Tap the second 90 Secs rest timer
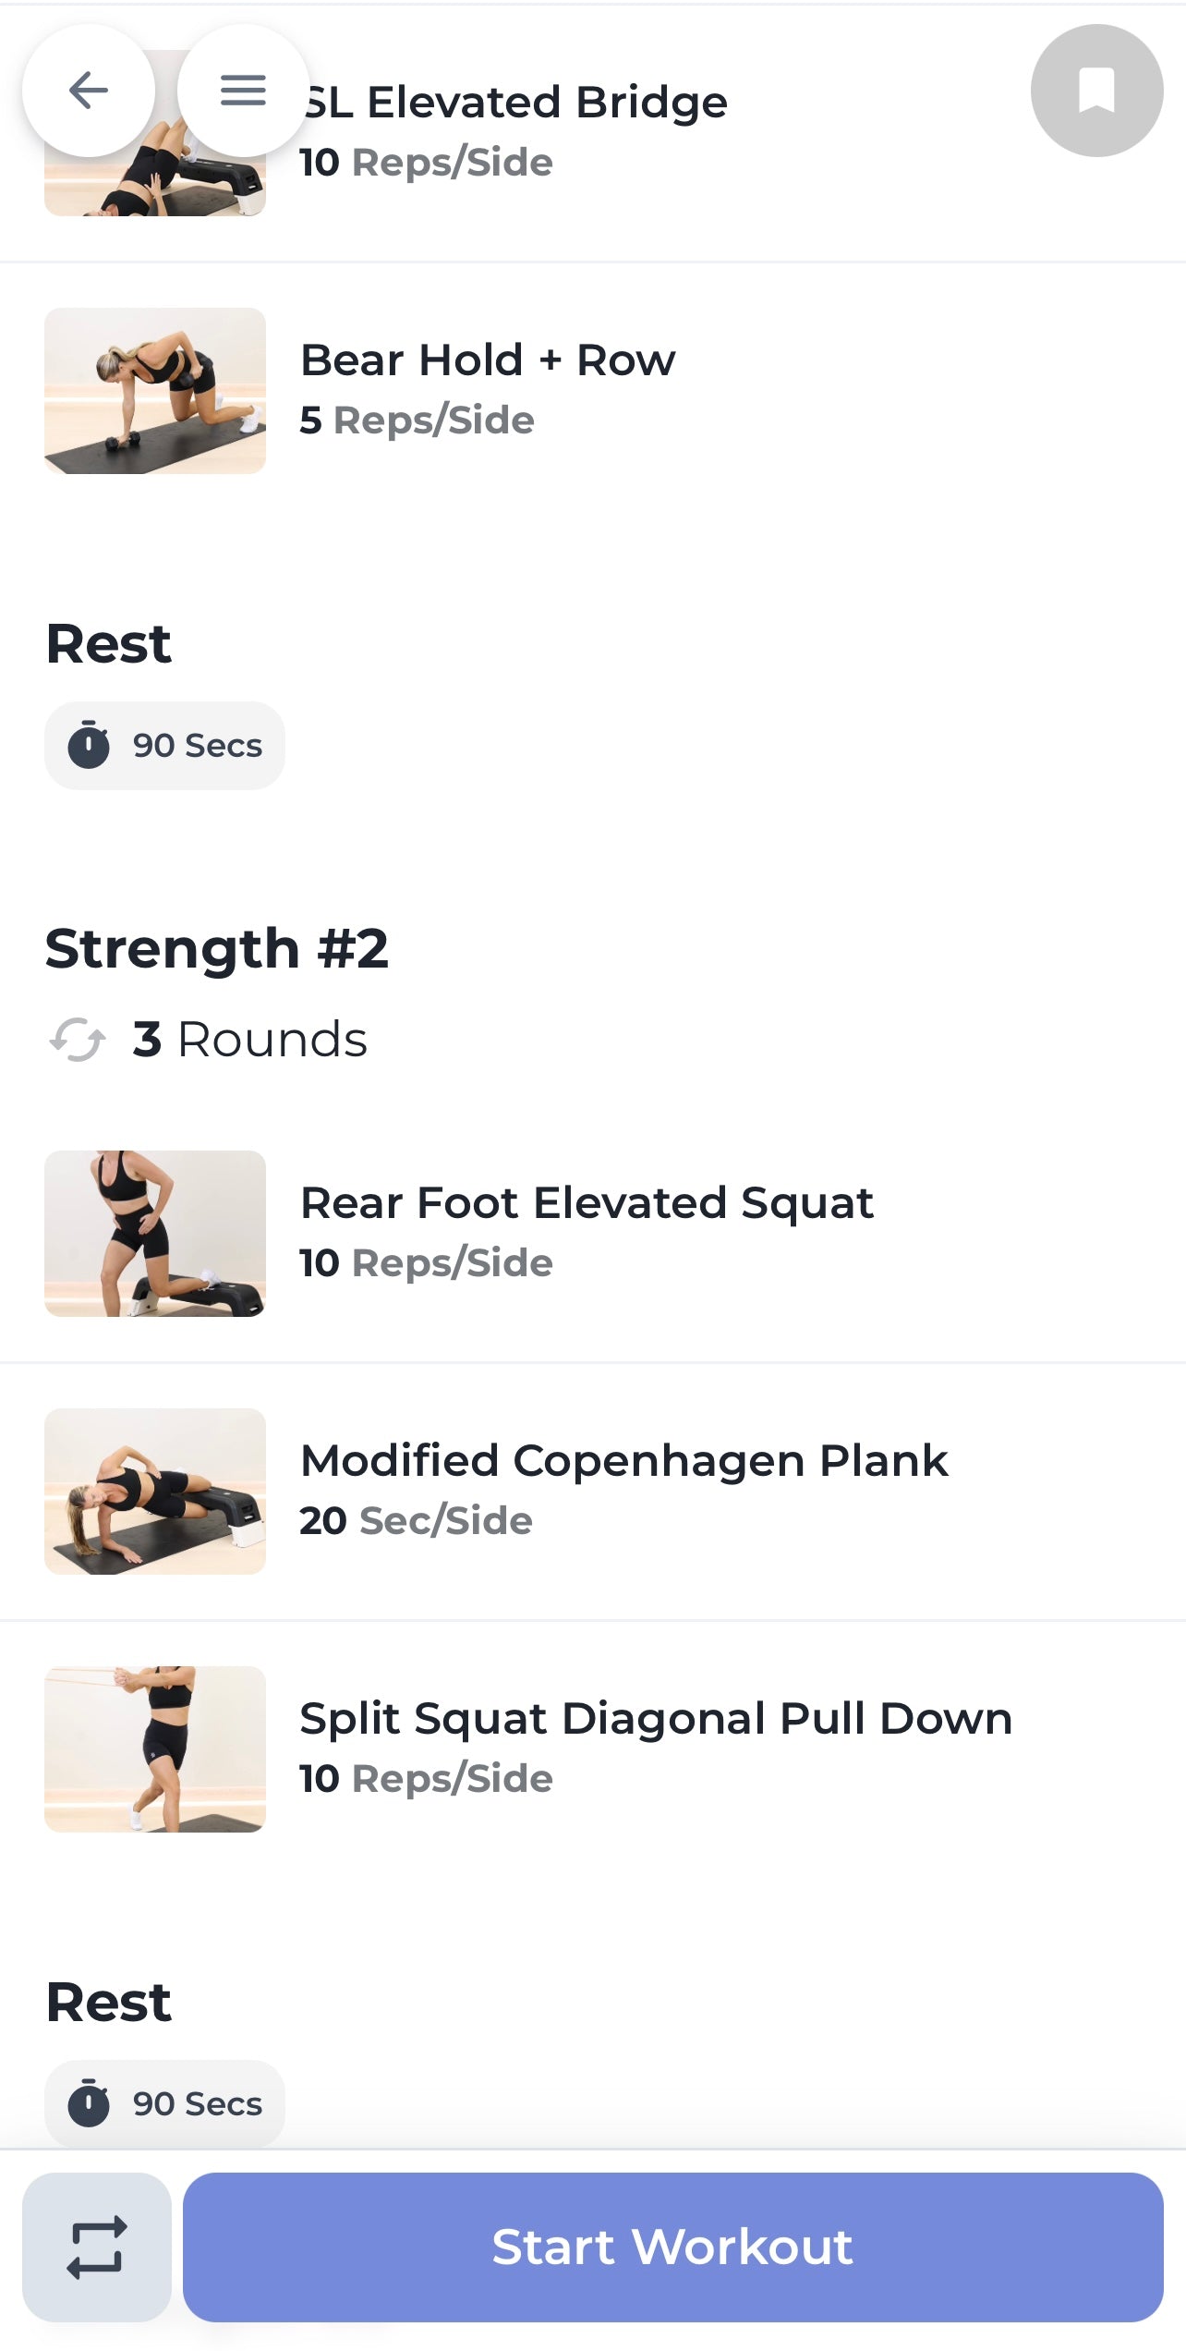The image size is (1186, 2351). tap(165, 2104)
